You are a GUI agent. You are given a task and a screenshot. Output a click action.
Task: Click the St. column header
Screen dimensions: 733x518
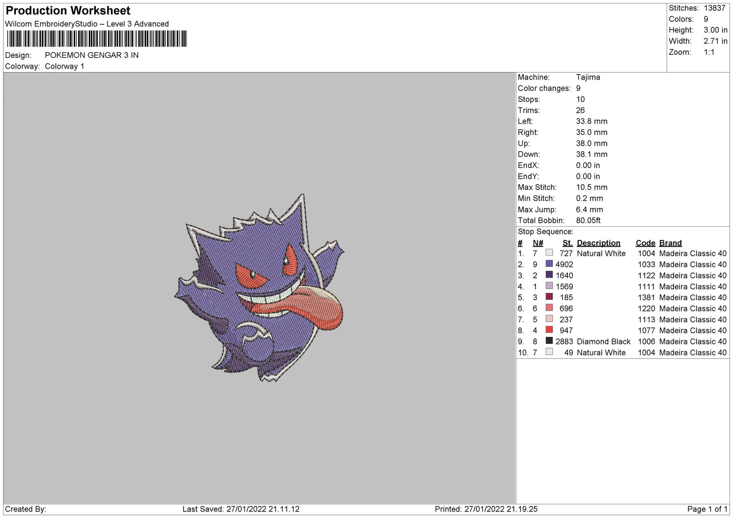(568, 243)
